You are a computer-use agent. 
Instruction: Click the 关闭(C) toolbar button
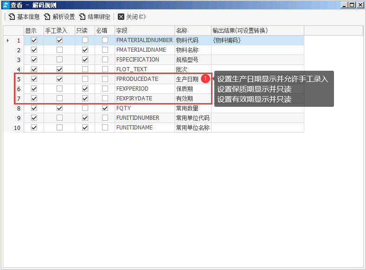132,17
